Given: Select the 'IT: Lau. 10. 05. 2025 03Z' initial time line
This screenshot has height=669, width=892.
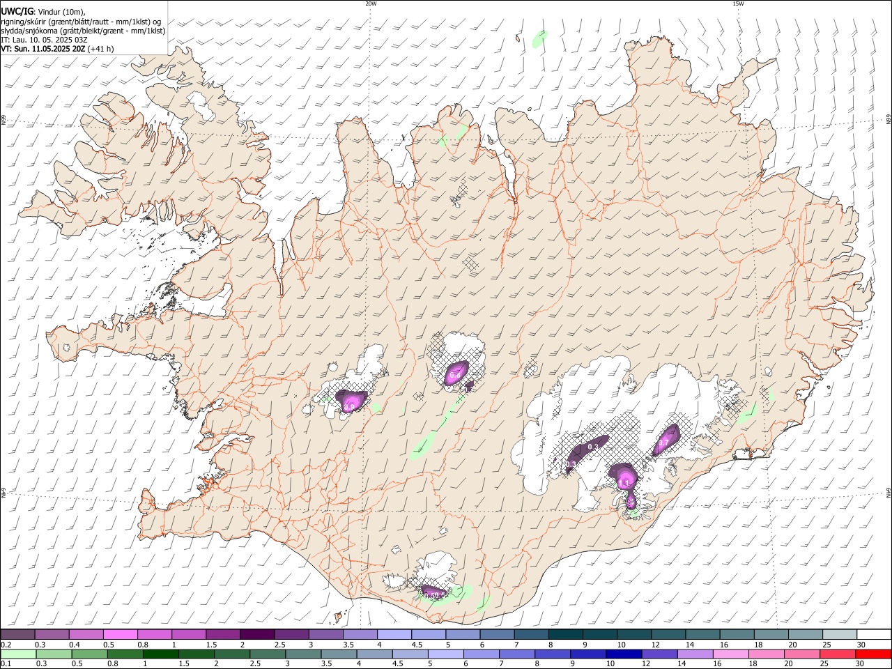Looking at the screenshot, I should tap(45, 40).
